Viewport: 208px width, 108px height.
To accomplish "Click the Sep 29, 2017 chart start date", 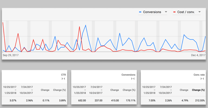I will click(x=11, y=55).
